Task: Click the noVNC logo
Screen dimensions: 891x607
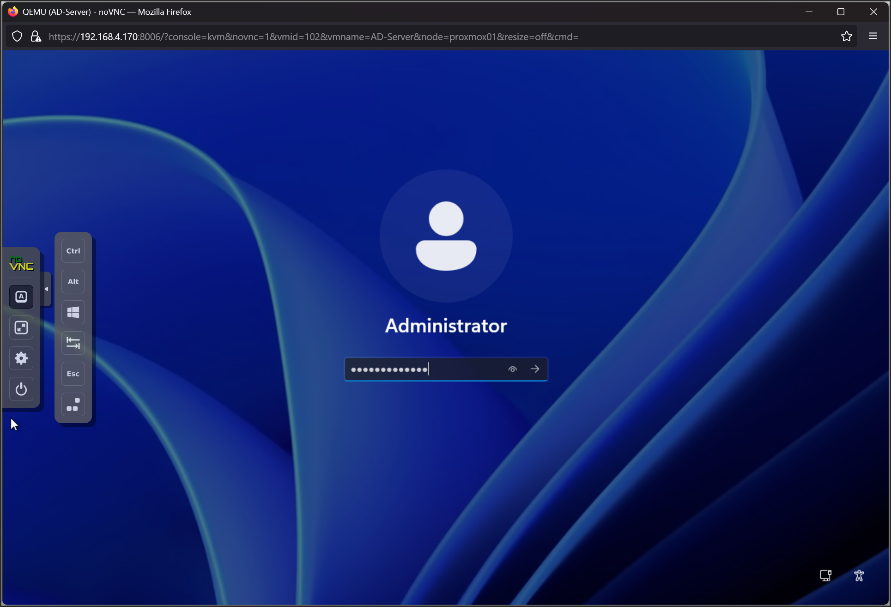Action: pos(21,264)
